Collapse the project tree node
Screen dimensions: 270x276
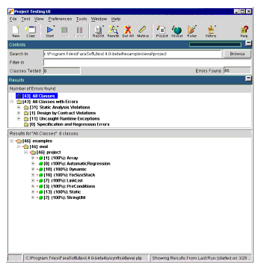[25, 153]
